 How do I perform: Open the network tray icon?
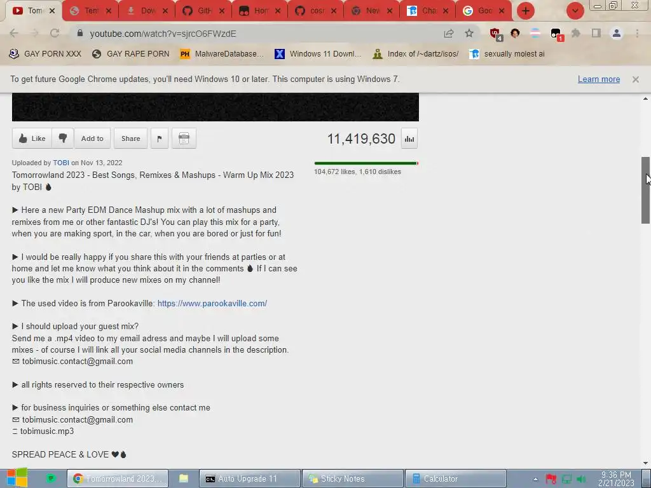[x=566, y=479]
